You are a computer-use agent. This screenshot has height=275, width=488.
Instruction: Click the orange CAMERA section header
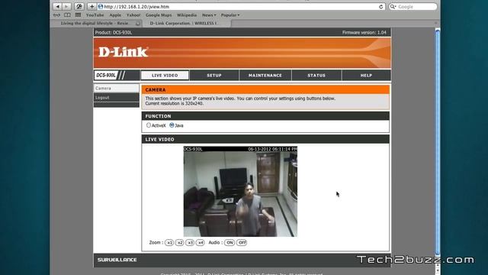click(265, 90)
